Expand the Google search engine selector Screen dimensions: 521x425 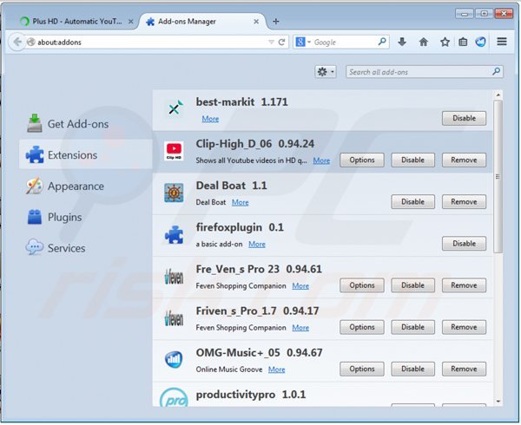click(x=301, y=42)
